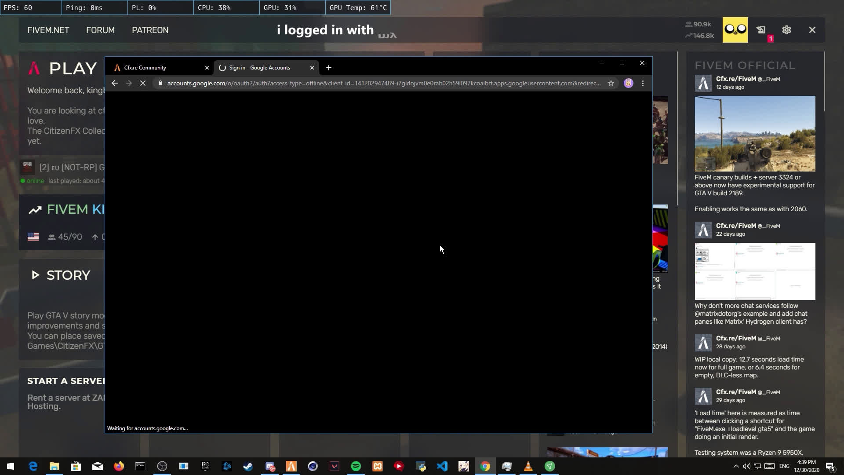This screenshot has width=844, height=475.
Task: Open FiveM settings gear icon
Action: click(x=786, y=30)
